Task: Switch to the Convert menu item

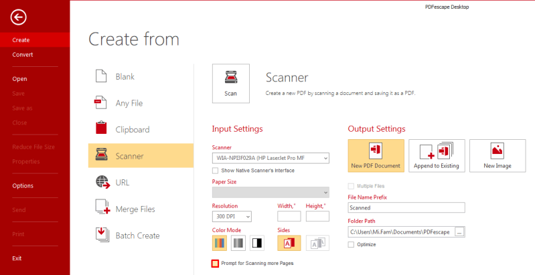Action: point(23,54)
